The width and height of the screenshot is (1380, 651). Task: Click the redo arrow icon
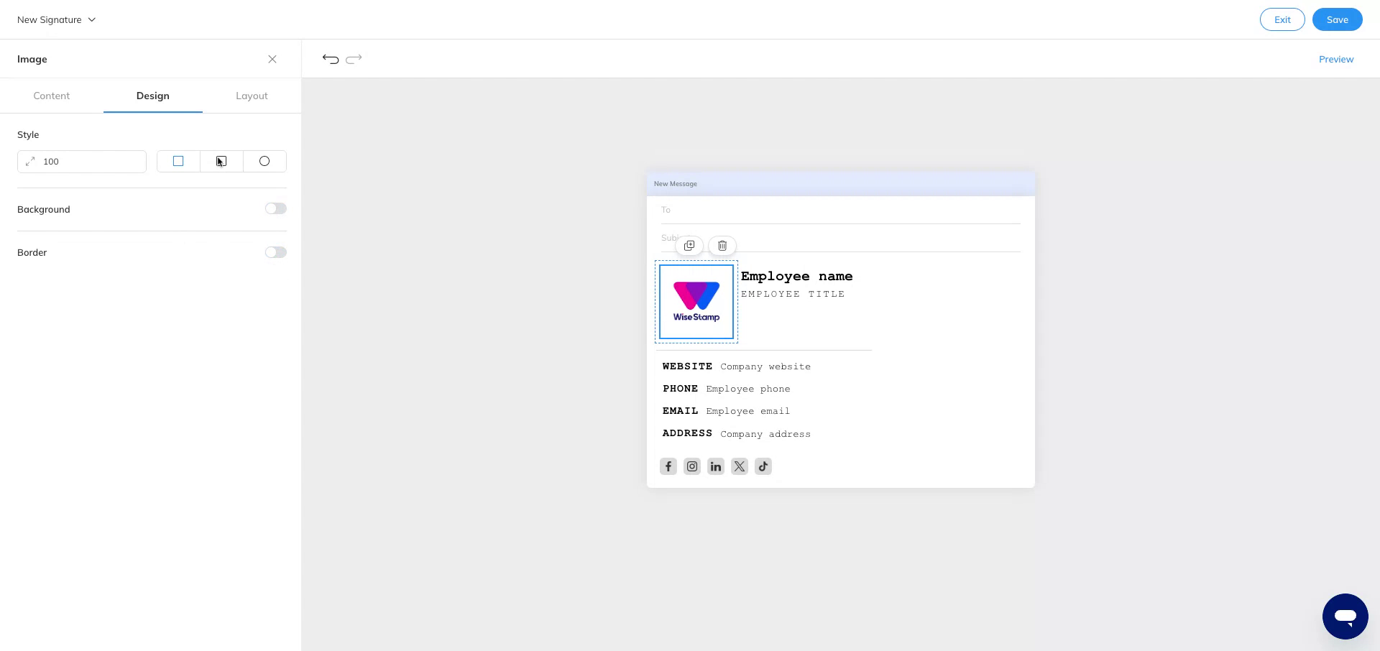coord(354,59)
